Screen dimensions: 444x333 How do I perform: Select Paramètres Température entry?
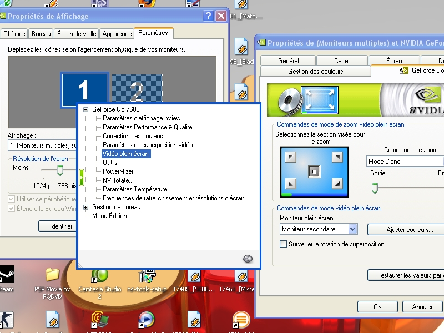(x=135, y=189)
